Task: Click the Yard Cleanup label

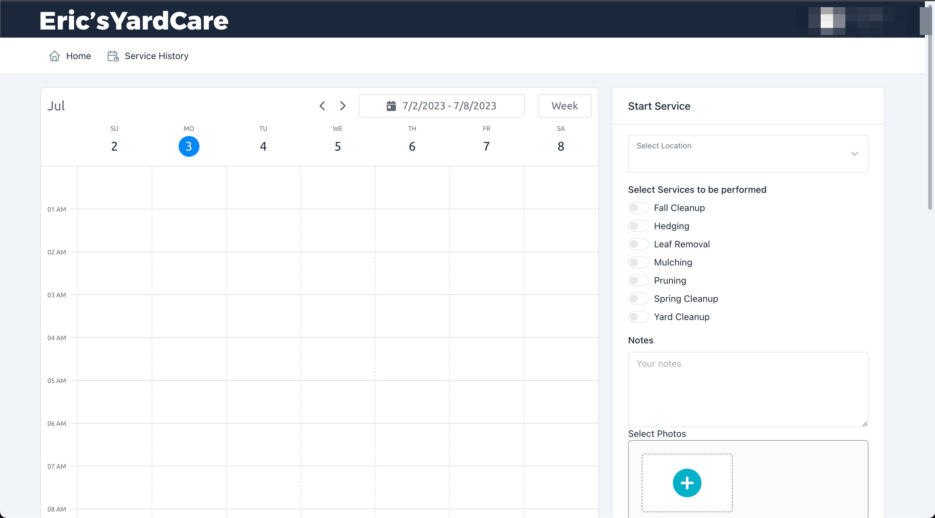Action: click(682, 317)
